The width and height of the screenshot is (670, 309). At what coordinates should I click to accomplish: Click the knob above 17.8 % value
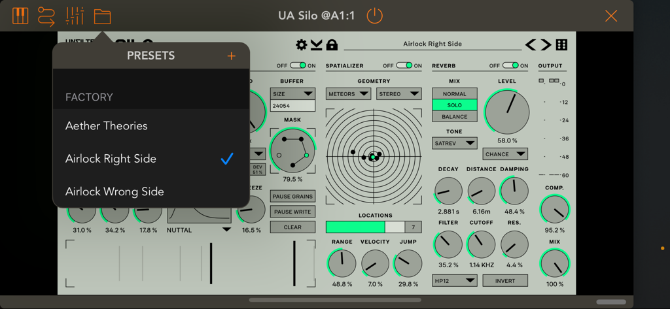pos(148,216)
